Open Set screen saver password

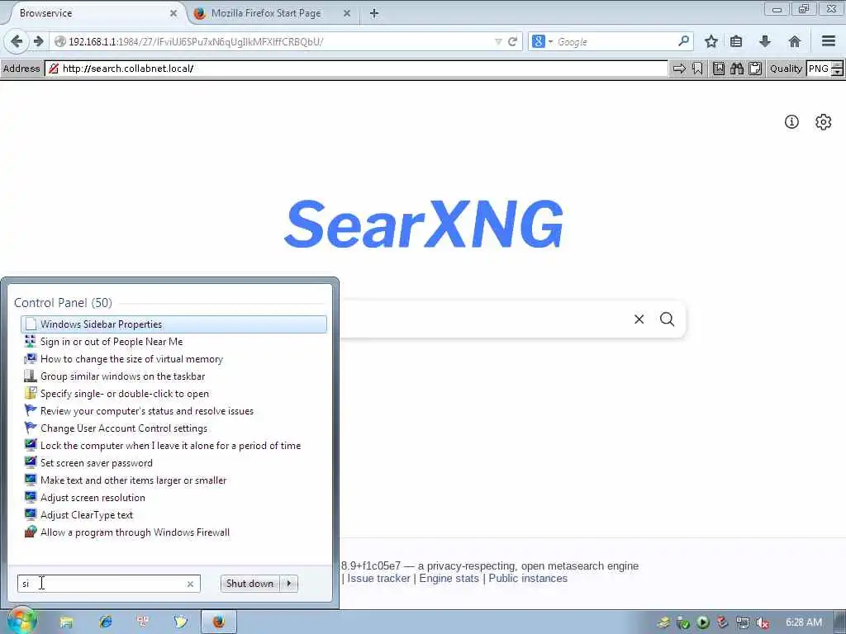(173, 462)
